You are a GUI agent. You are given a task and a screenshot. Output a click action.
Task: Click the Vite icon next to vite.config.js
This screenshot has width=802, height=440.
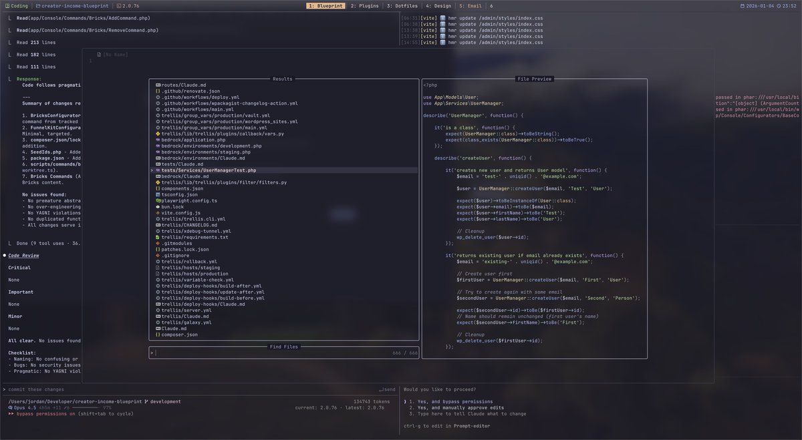(x=157, y=212)
